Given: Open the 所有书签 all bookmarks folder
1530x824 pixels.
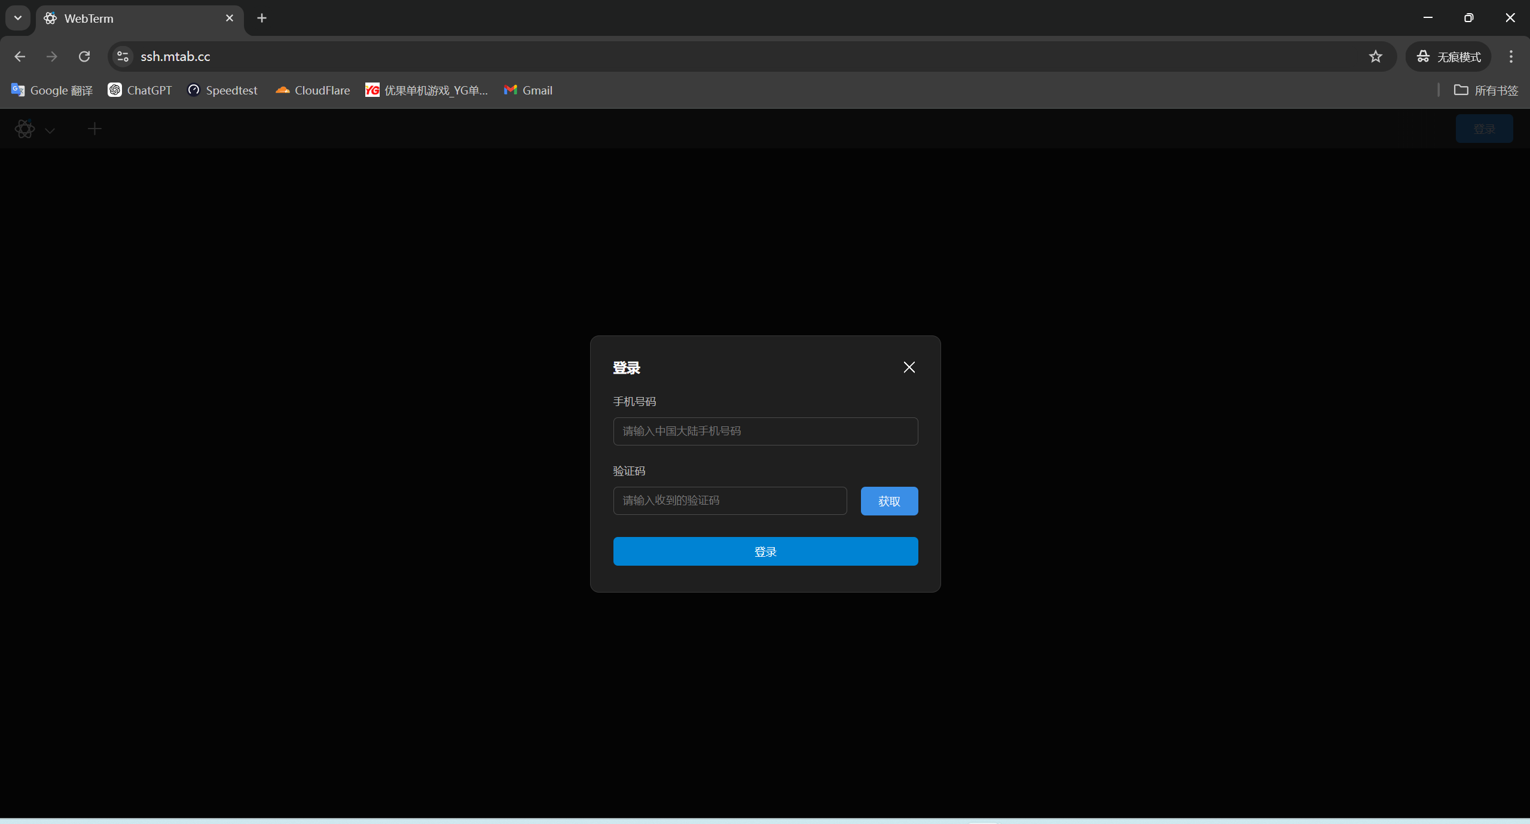Looking at the screenshot, I should 1486,90.
